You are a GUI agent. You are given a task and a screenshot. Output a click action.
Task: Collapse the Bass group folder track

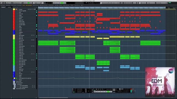(14, 35)
